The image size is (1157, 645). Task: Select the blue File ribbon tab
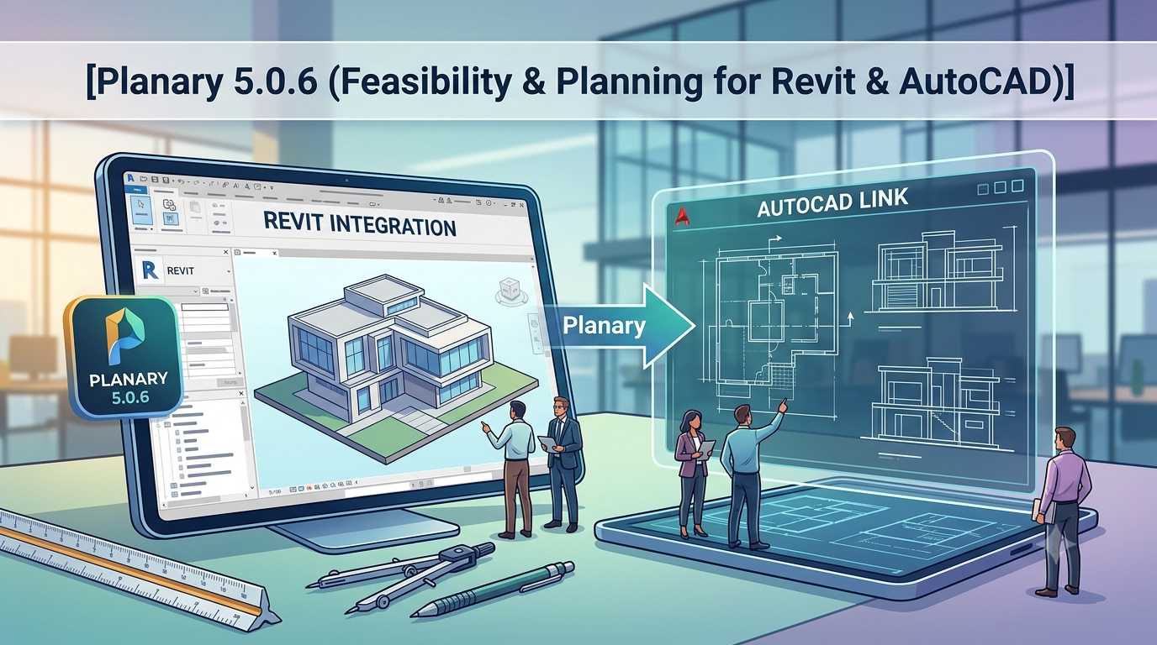coord(135,190)
